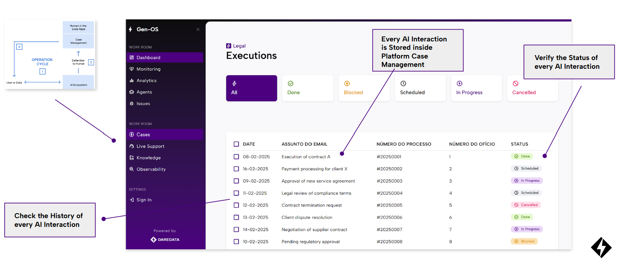Image resolution: width=620 pixels, height=266 pixels.
Task: Click the Analytics bar chart icon
Action: (132, 81)
